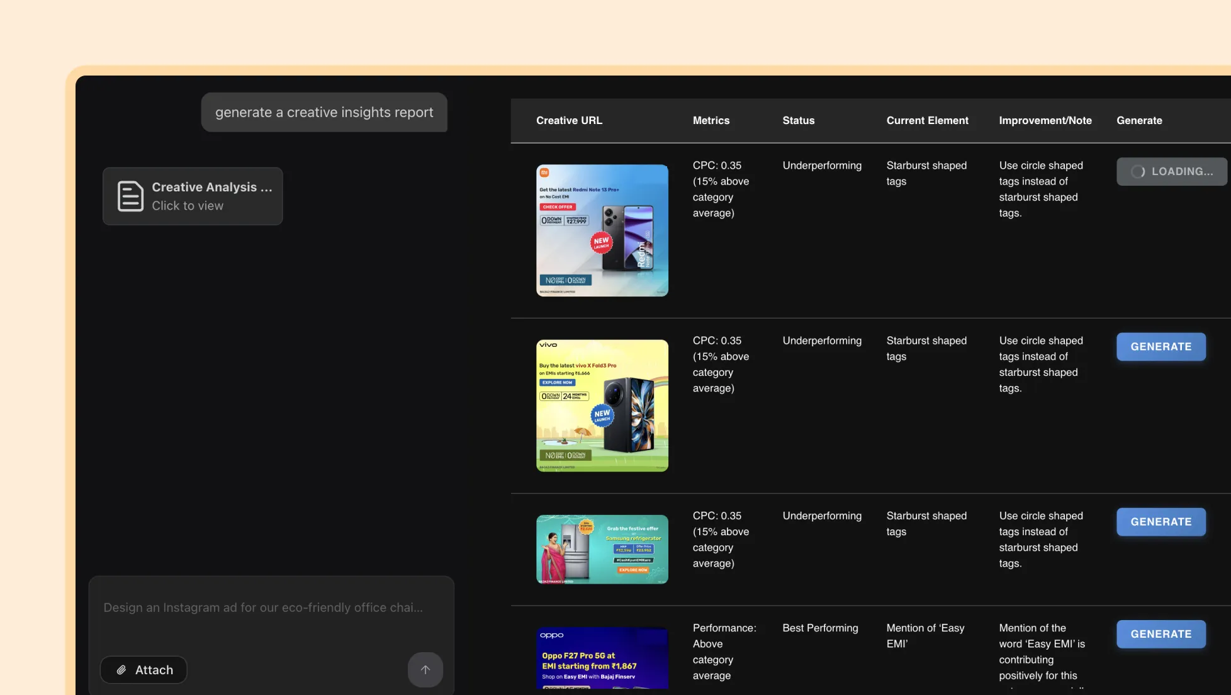Click the Status column header
1231x695 pixels.
click(798, 120)
